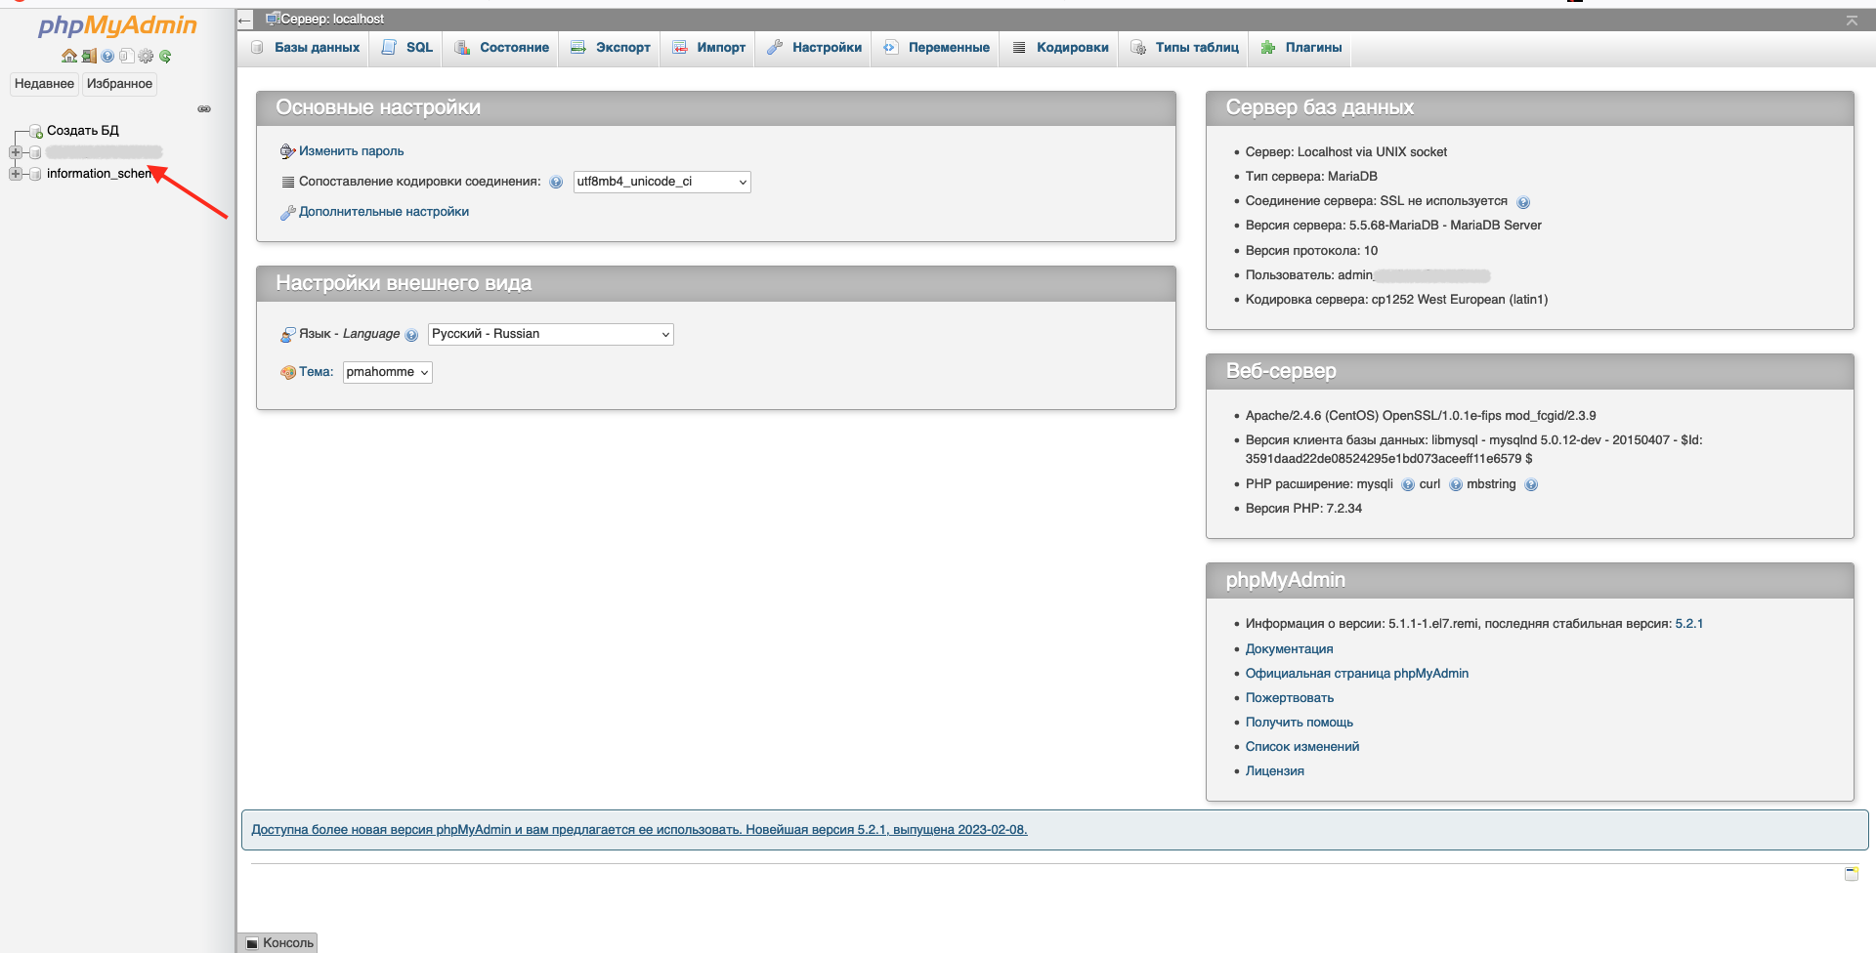Open phpMyAdmin documentation via blue question icon in sidebar
The width and height of the screenshot is (1876, 953).
pos(107,57)
